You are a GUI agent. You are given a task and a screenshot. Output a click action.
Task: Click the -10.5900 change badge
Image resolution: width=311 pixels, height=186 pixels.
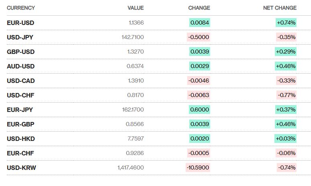click(x=198, y=167)
